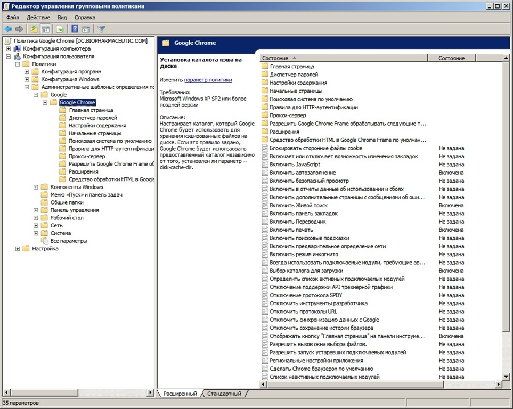Click the Filter funnel icon in toolbar
The height and width of the screenshot is (409, 513).
(101, 29)
